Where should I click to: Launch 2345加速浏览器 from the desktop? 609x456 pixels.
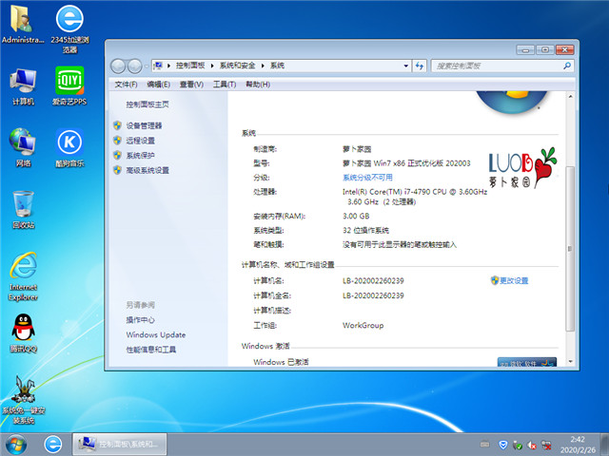69,29
